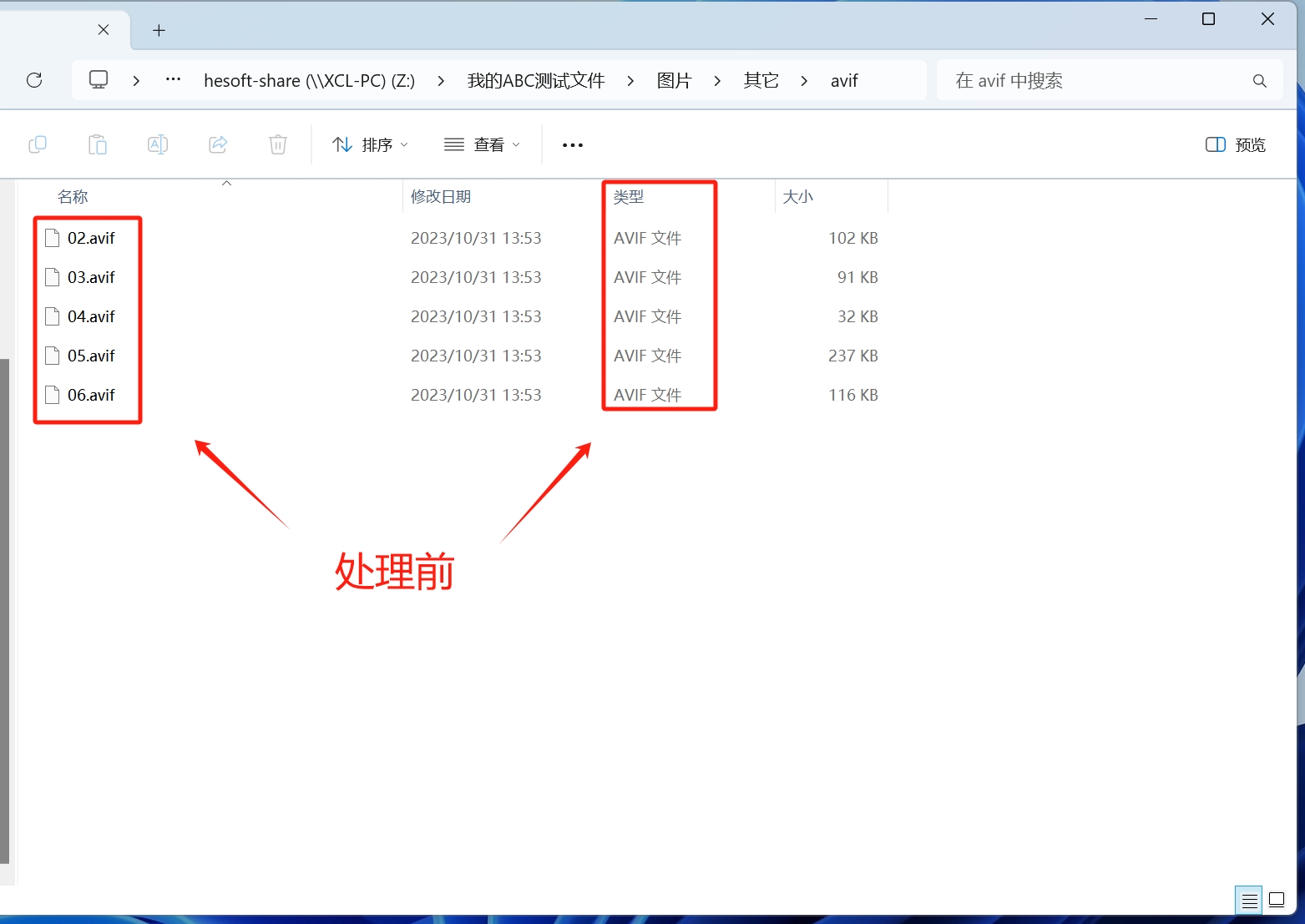Click the Delete icon in the toolbar
Viewport: 1305px width, 924px height.
point(278,144)
